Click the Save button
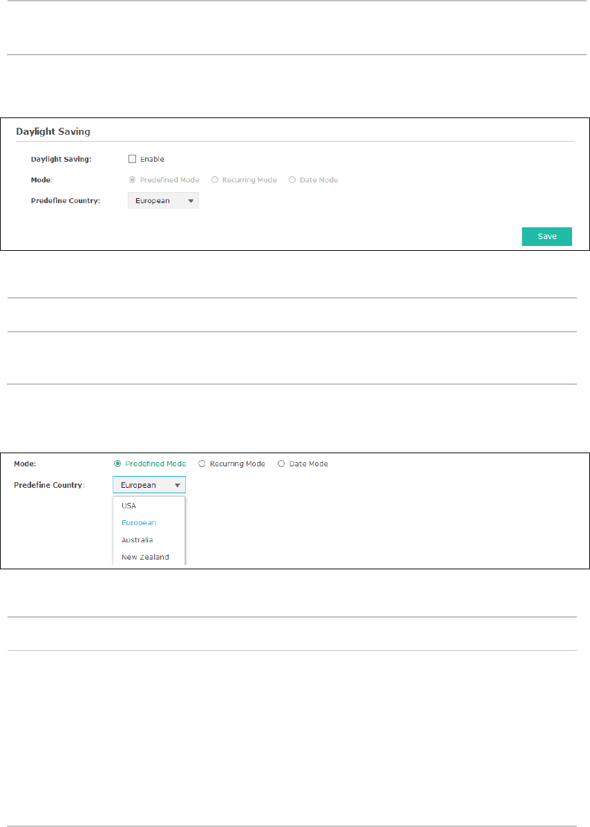Viewport: 590px width, 827px height. click(546, 236)
